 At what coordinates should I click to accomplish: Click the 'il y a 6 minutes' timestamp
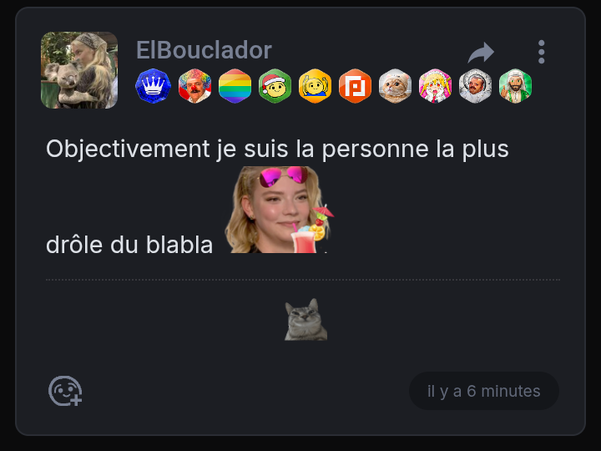point(483,391)
